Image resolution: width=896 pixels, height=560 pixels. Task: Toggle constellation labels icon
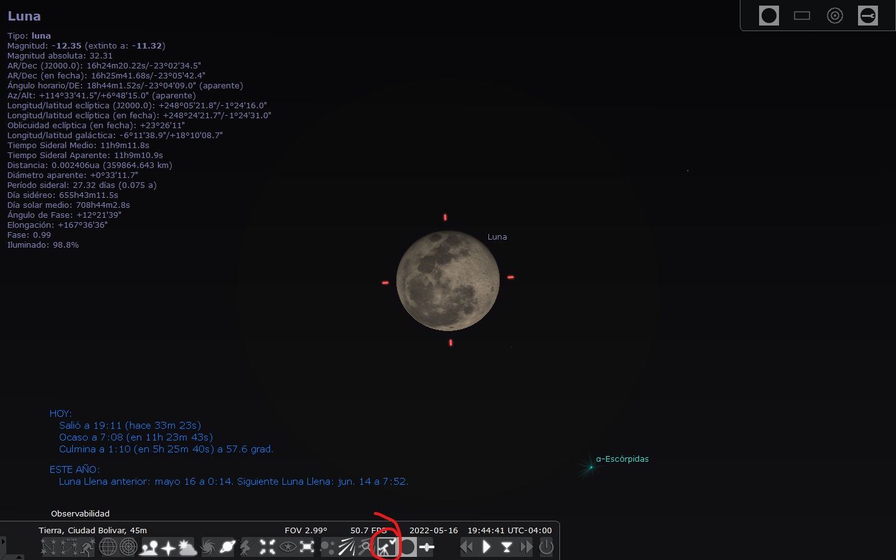[x=68, y=547]
